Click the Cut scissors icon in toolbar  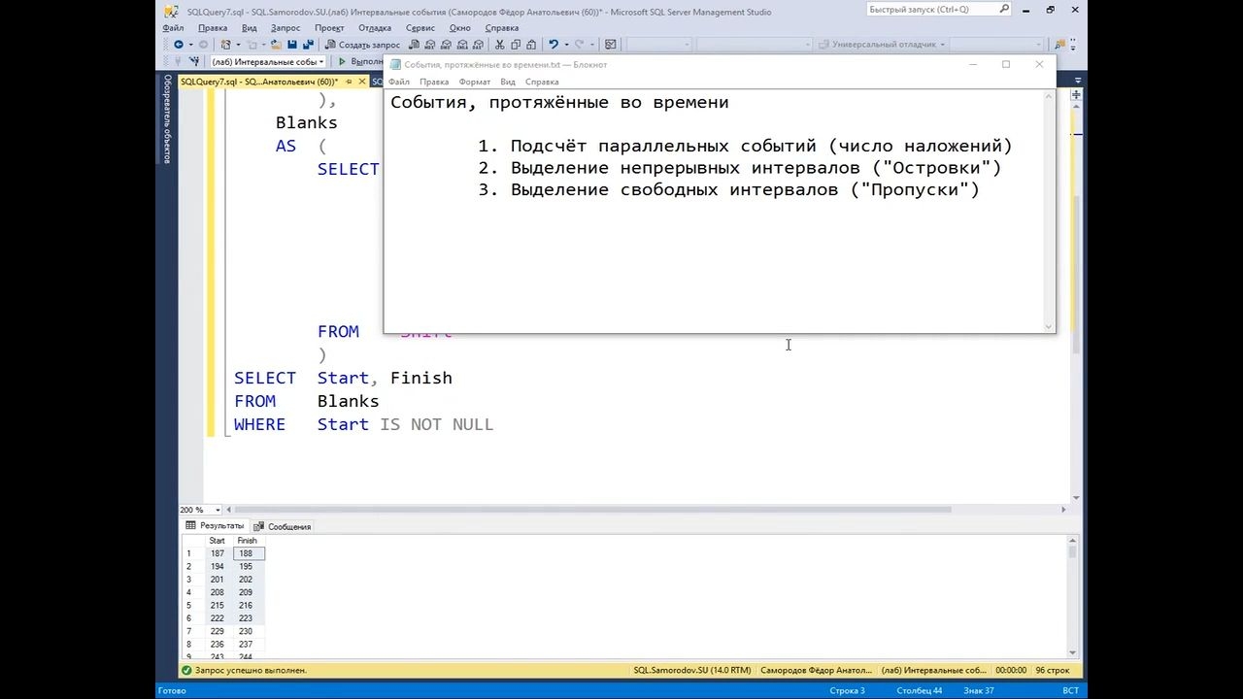[499, 45]
